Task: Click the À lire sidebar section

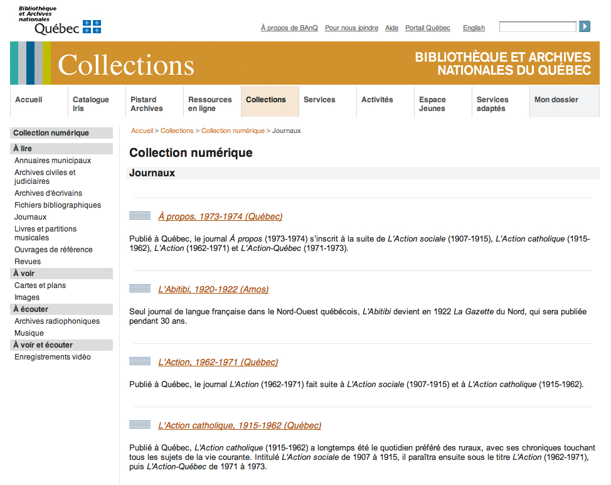Action: [61, 149]
